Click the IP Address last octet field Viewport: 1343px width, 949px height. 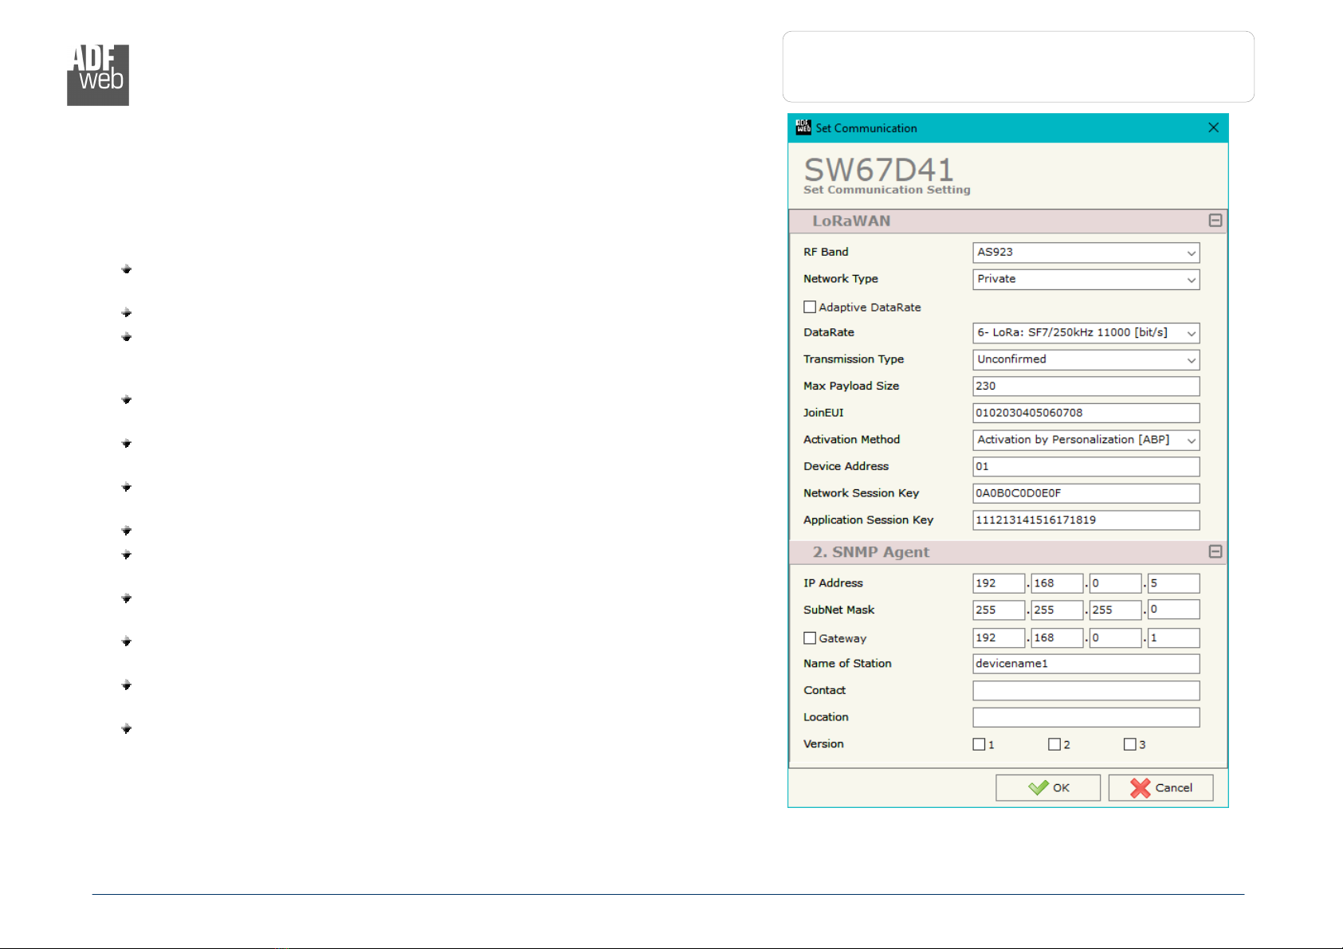coord(1174,583)
